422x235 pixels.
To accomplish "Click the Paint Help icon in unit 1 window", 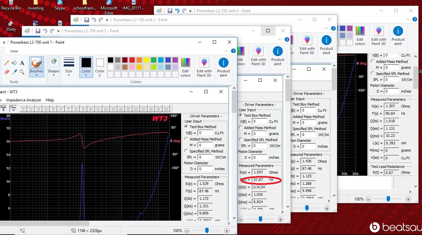I will pyautogui.click(x=233, y=51).
